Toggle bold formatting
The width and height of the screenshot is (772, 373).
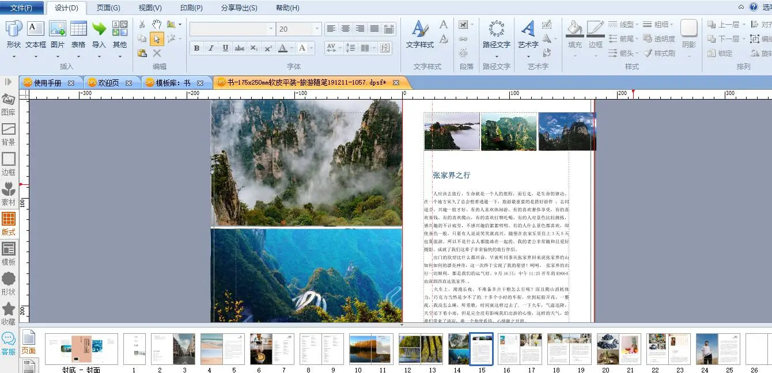[196, 48]
